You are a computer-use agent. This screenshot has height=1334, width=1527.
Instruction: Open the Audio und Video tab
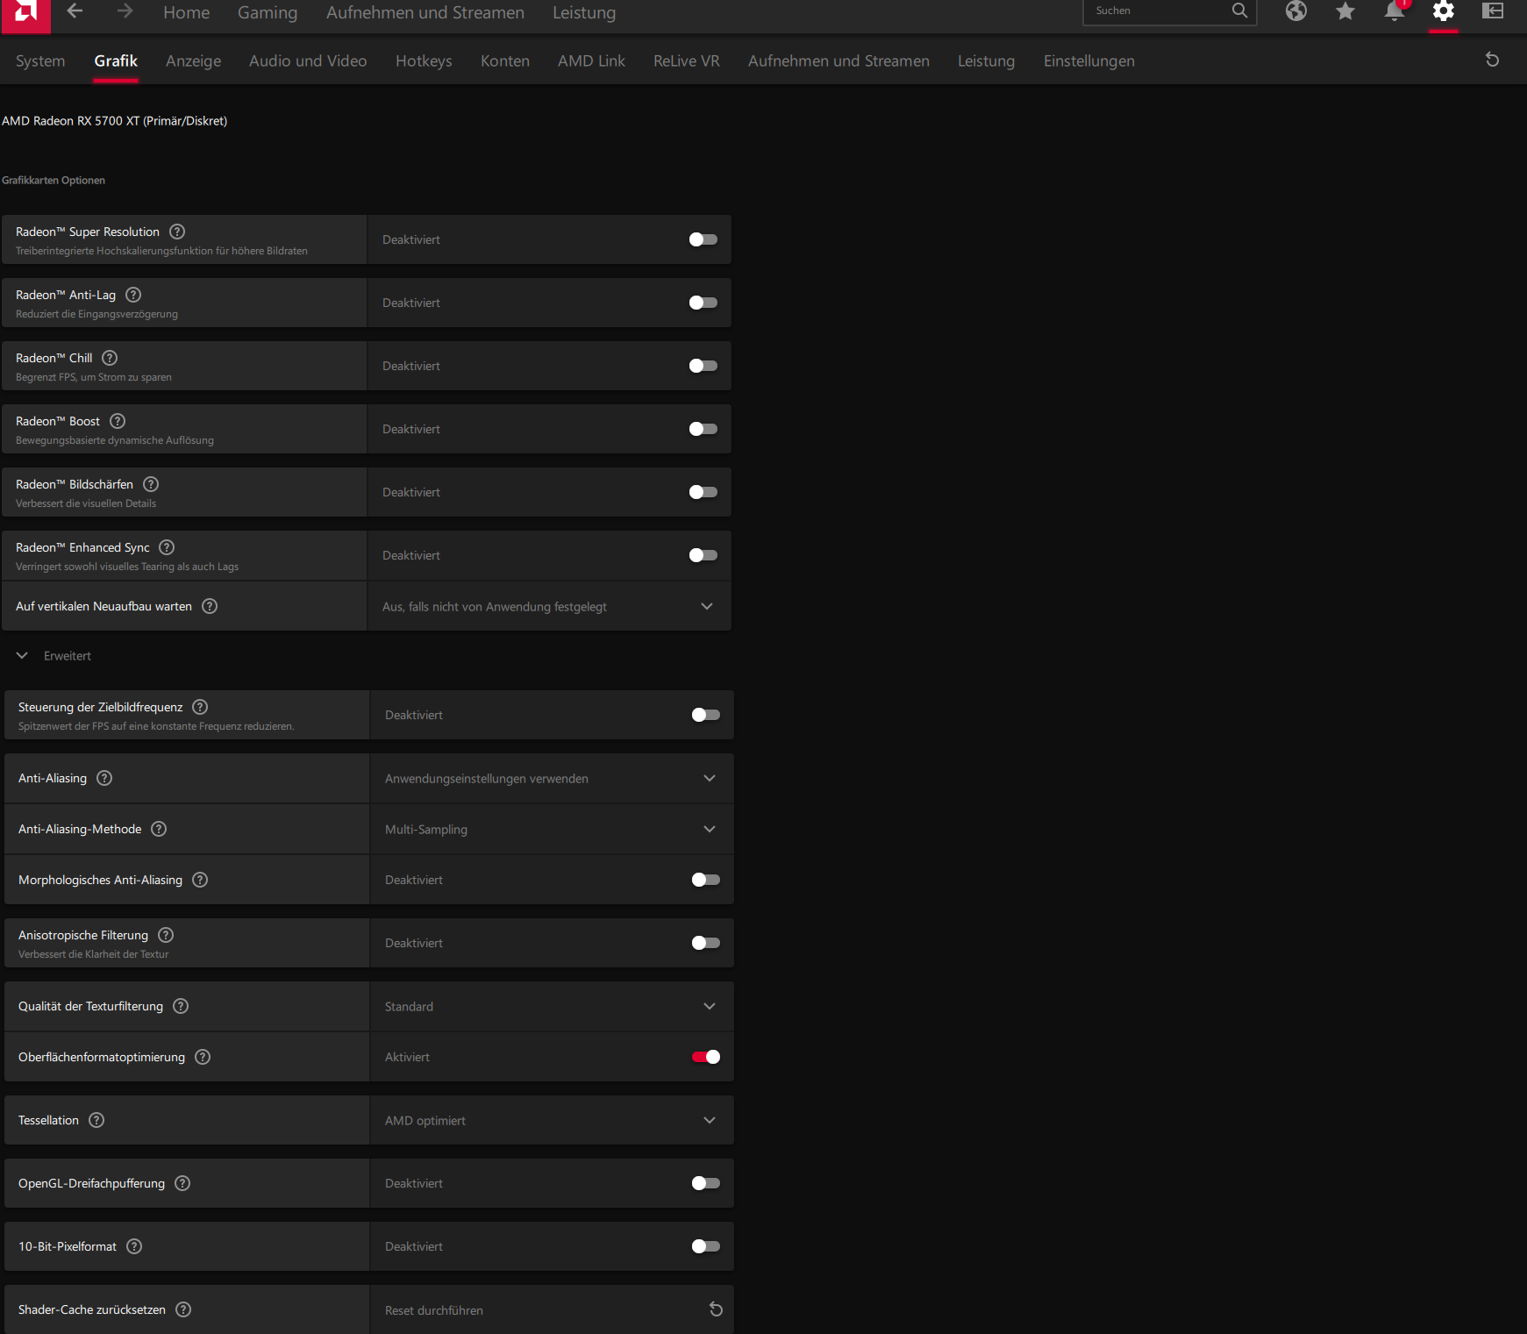point(308,61)
